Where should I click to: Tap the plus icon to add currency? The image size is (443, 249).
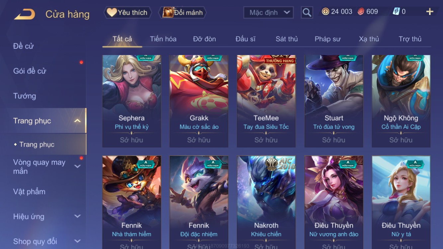coord(430,12)
